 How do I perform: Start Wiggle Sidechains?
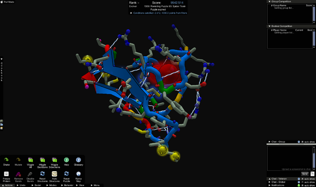click(x=54, y=163)
